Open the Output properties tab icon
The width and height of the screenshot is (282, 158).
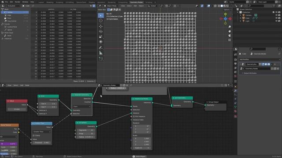[235, 64]
